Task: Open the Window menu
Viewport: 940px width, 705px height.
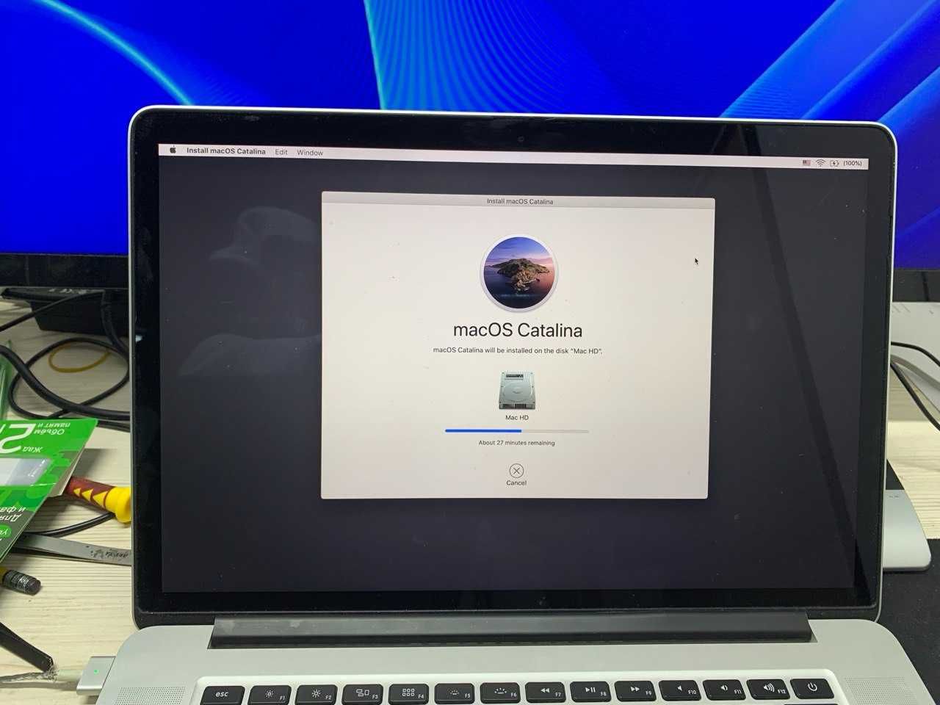Action: [x=310, y=153]
